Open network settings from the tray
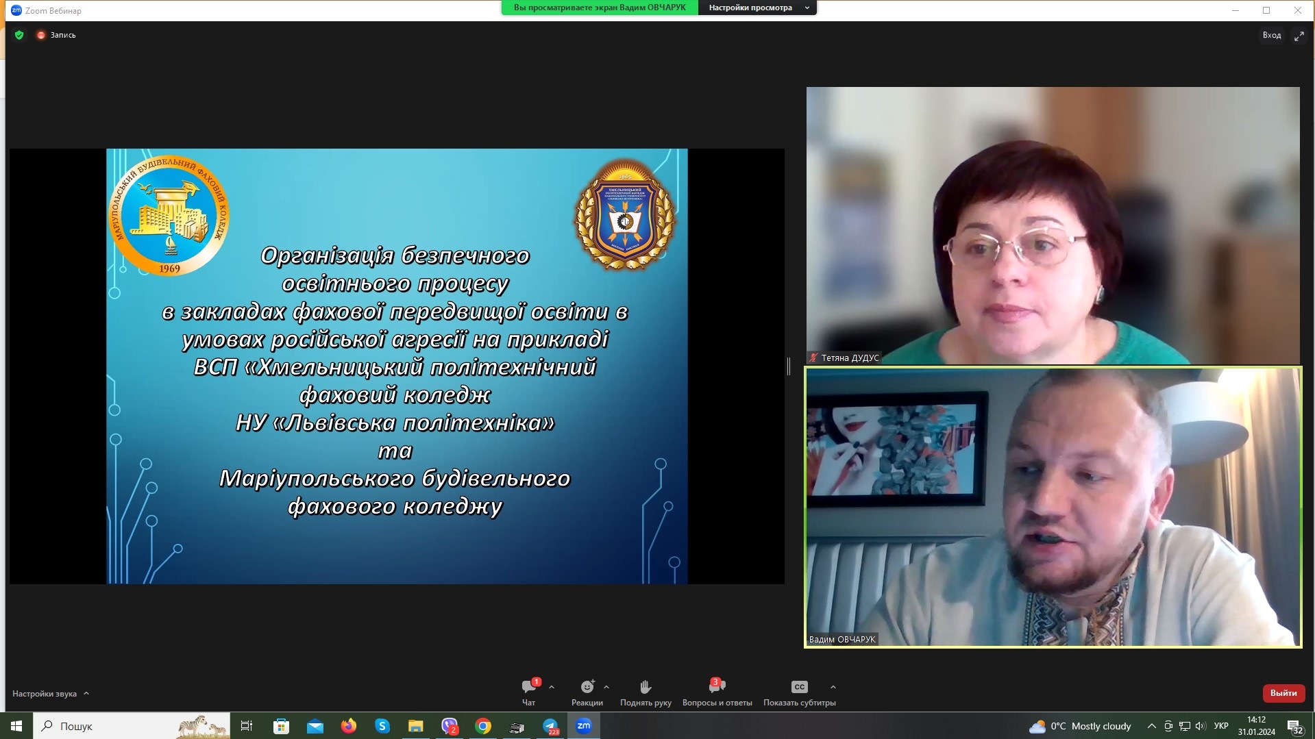1315x739 pixels. 1185,726
